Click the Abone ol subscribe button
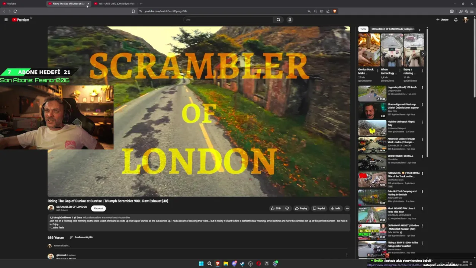The height and width of the screenshot is (268, 476). [x=99, y=208]
